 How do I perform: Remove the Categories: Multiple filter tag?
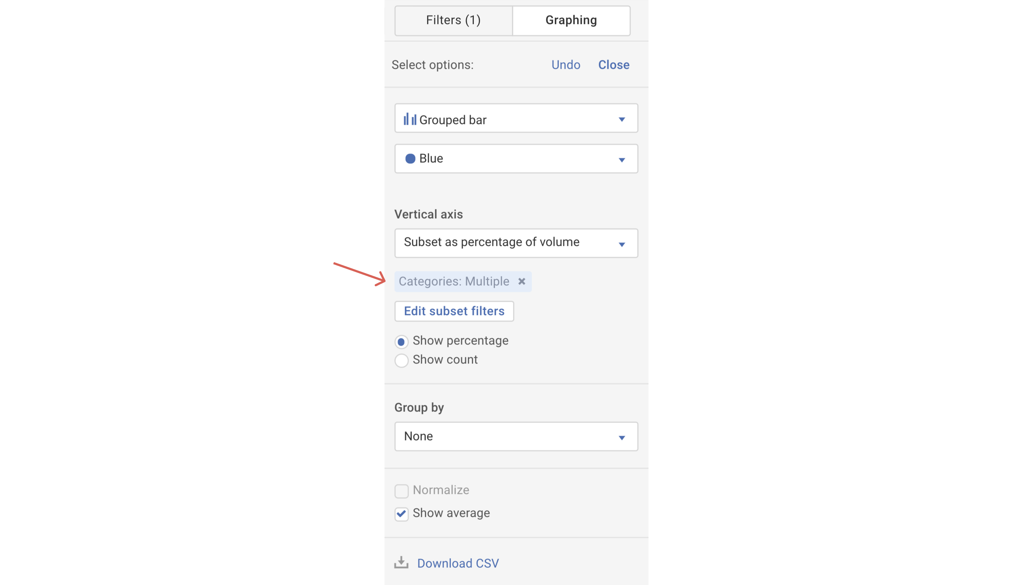(x=522, y=281)
